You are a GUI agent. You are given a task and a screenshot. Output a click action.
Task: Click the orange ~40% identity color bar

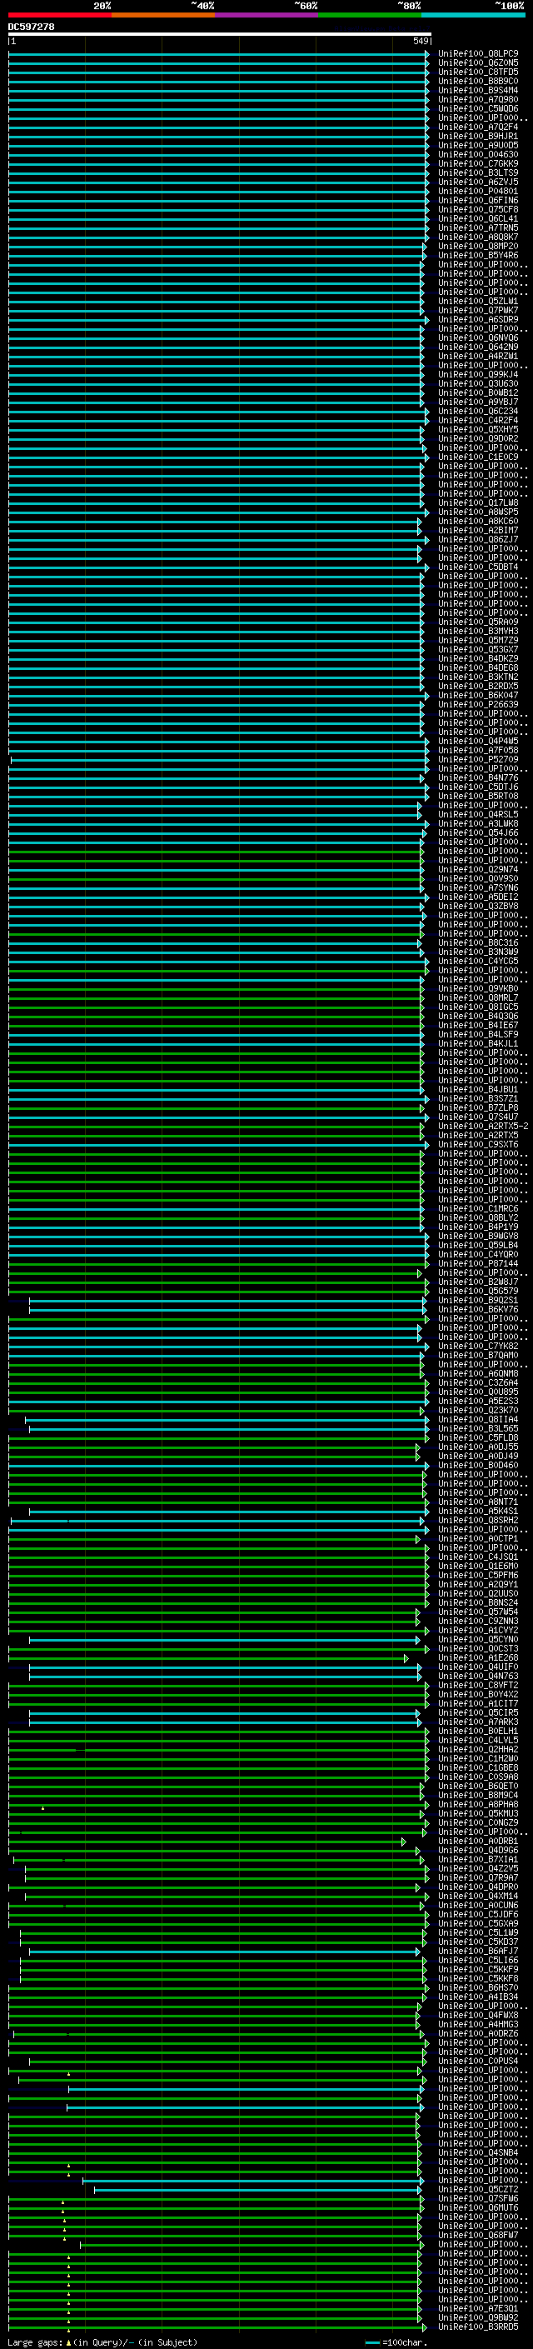pyautogui.click(x=164, y=15)
